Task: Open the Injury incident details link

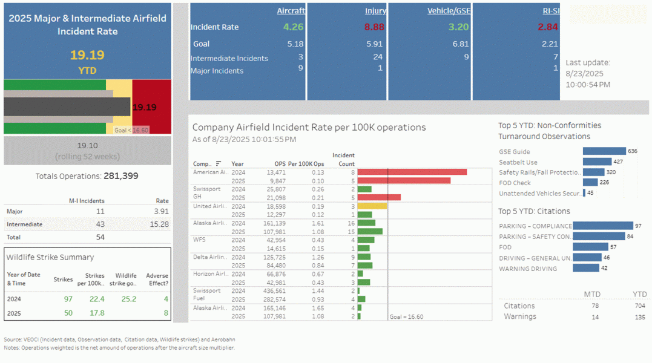Action: point(377,10)
